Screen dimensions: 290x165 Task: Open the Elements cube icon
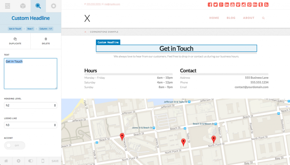coord(23,6)
